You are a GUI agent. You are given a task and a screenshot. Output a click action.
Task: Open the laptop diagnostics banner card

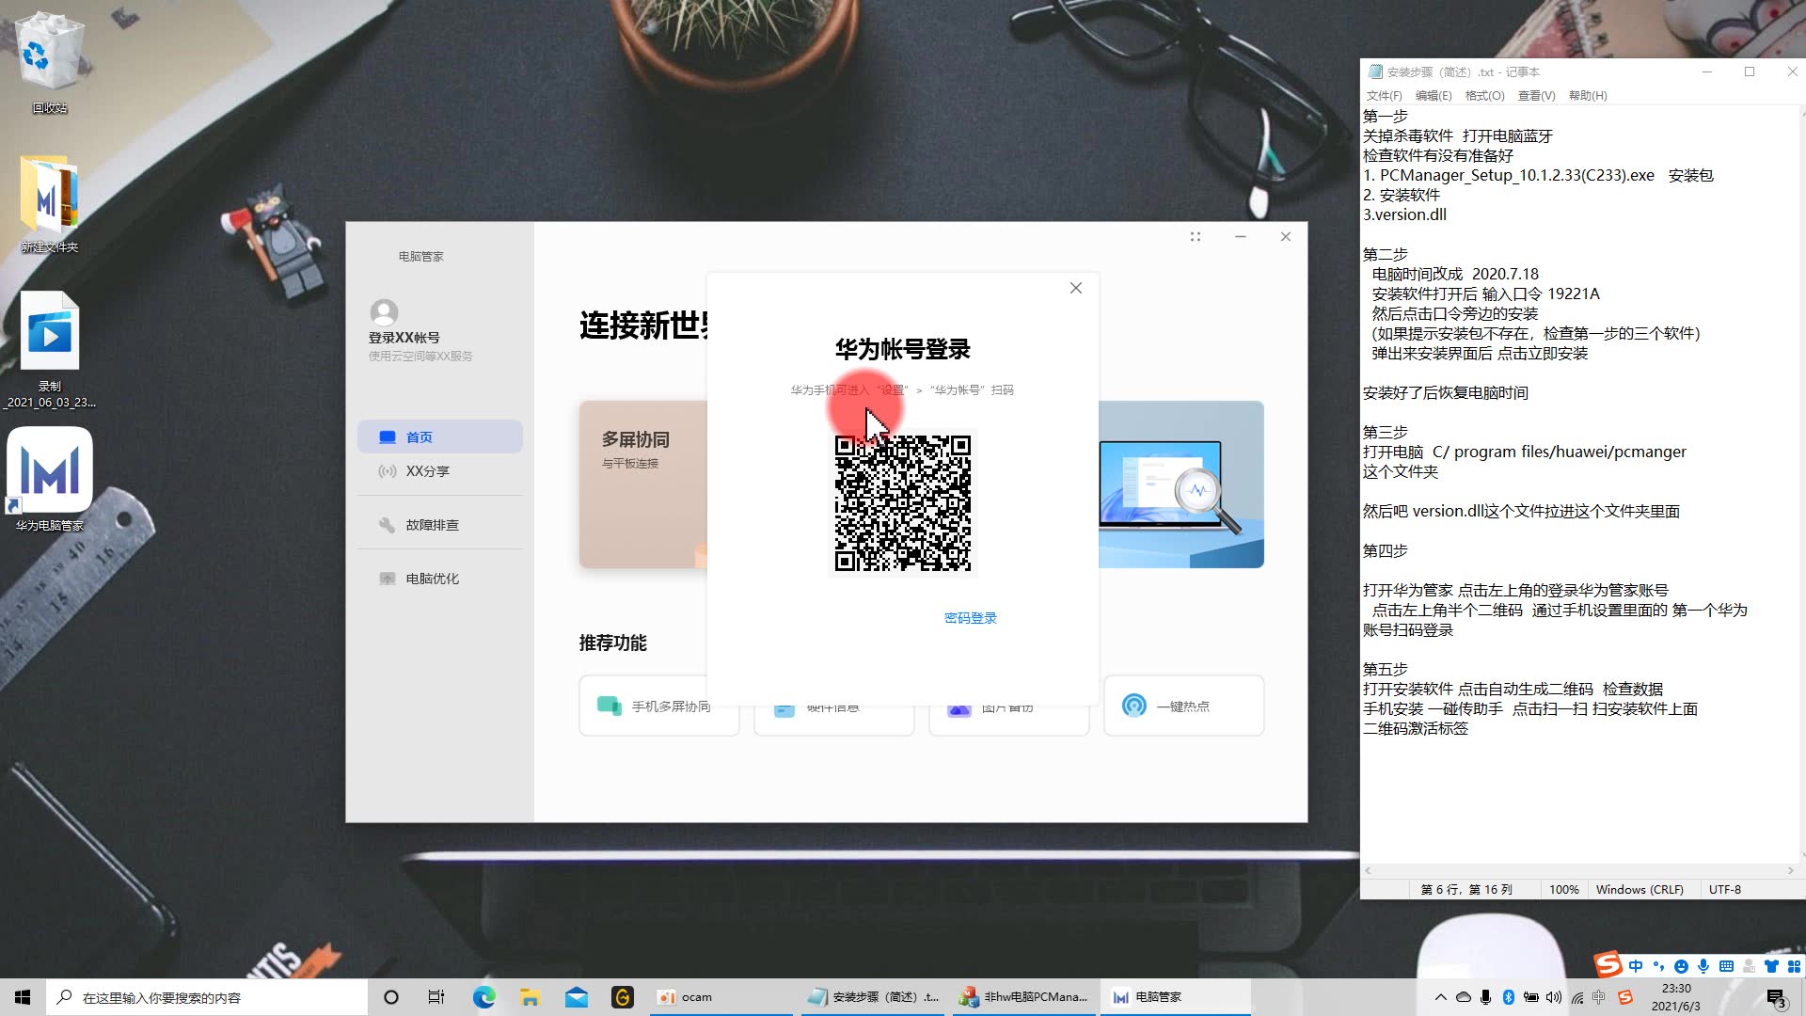pyautogui.click(x=1181, y=484)
